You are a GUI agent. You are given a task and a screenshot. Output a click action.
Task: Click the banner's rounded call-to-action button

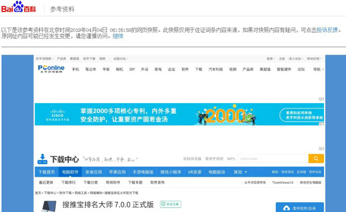tap(302, 115)
